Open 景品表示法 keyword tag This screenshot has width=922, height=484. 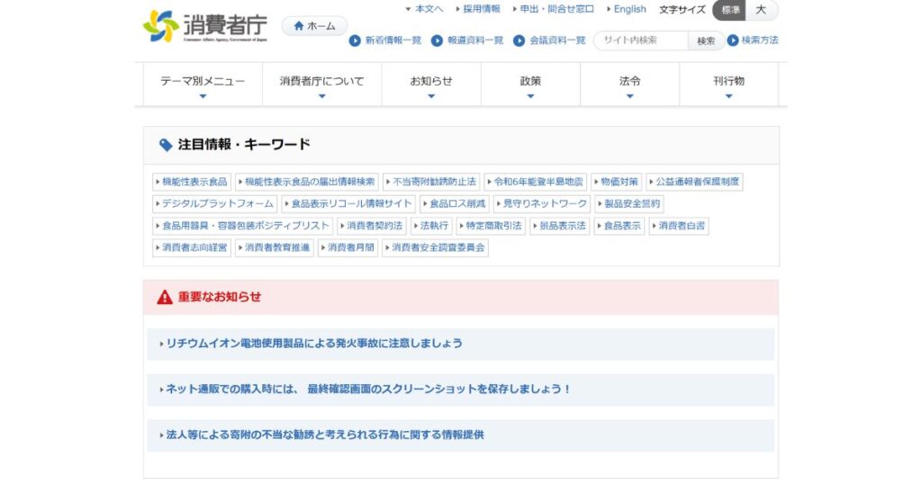click(x=560, y=226)
